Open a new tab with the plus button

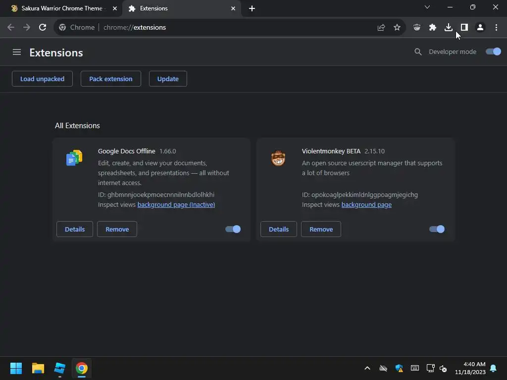pyautogui.click(x=252, y=8)
